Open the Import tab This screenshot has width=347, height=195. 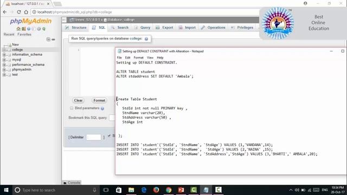tap(187, 28)
